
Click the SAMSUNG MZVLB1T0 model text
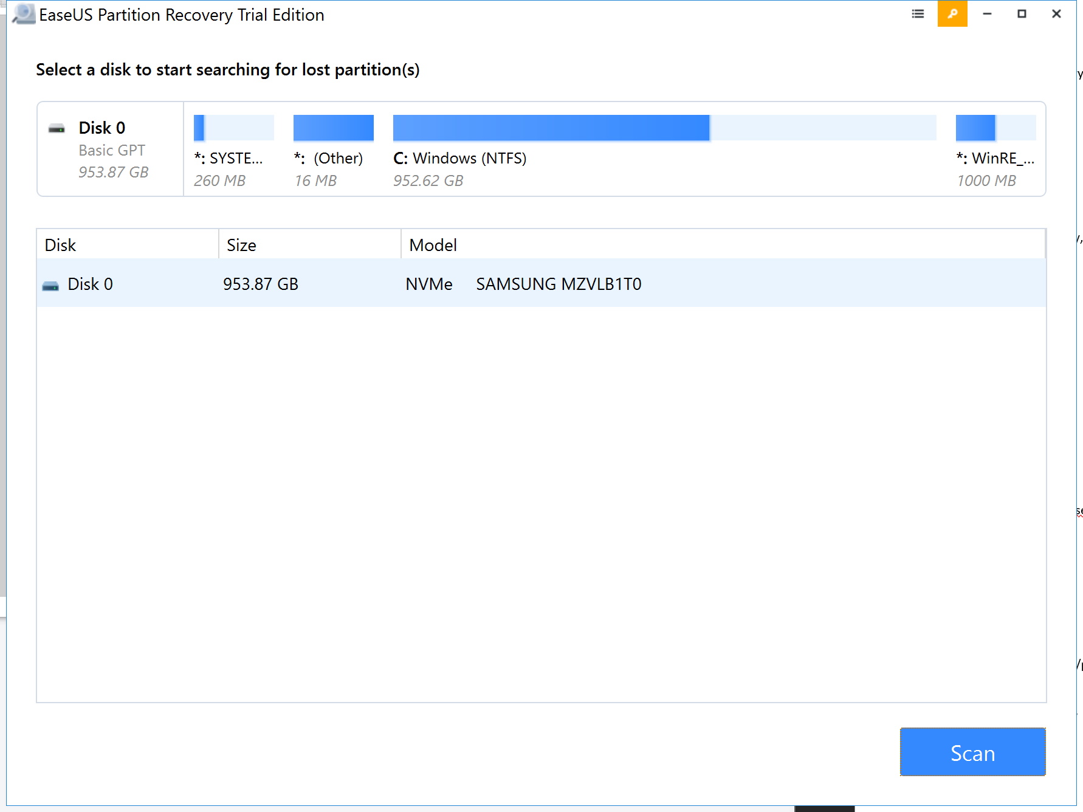559,284
